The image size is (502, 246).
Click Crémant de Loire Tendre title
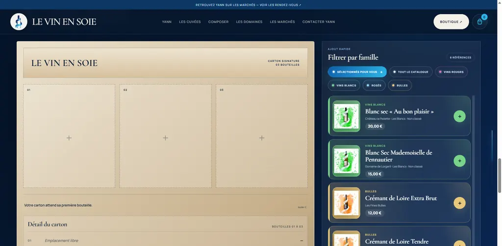coord(397,242)
